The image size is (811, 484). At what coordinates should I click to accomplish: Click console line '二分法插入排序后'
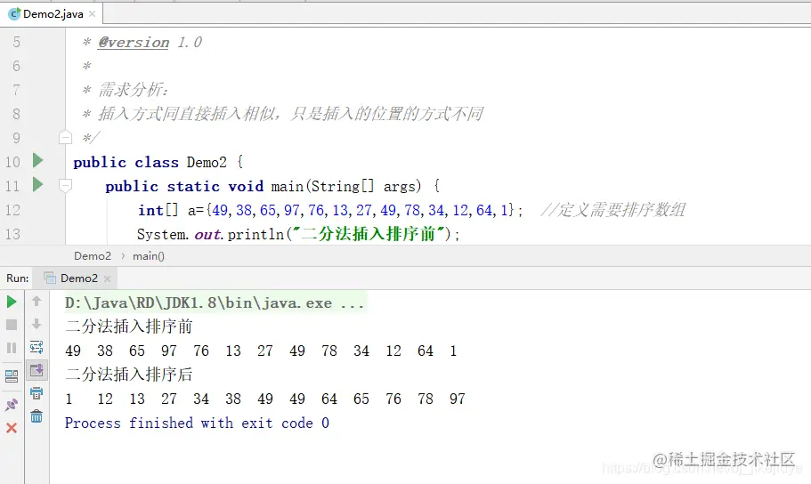tap(129, 375)
